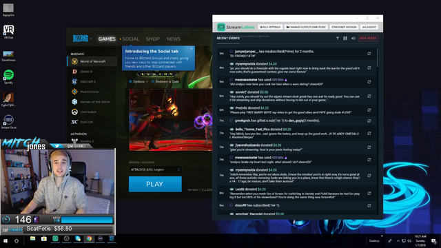Viewport: 441px width, 248px height.
Task: Select Destiny 2 in games list
Action: [92, 141]
